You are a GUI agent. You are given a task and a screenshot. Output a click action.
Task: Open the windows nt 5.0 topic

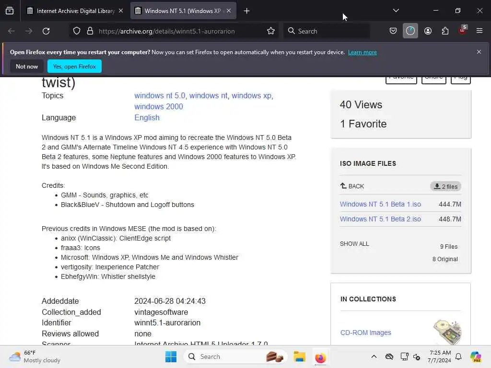tap(160, 95)
